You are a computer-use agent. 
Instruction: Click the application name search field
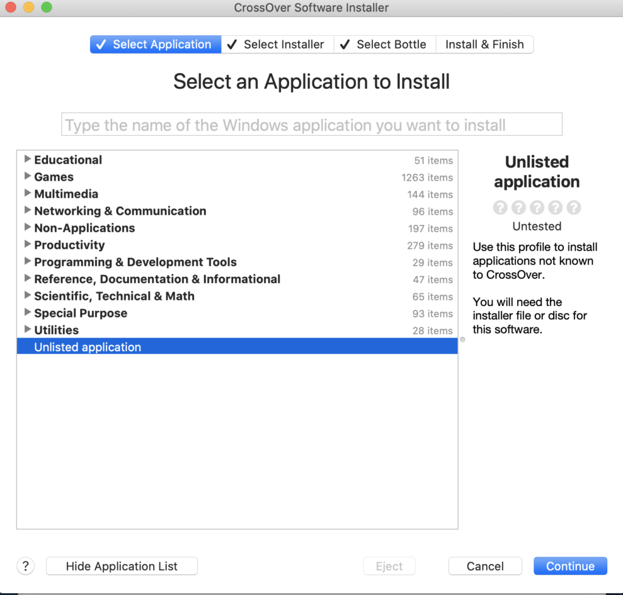[x=311, y=125]
